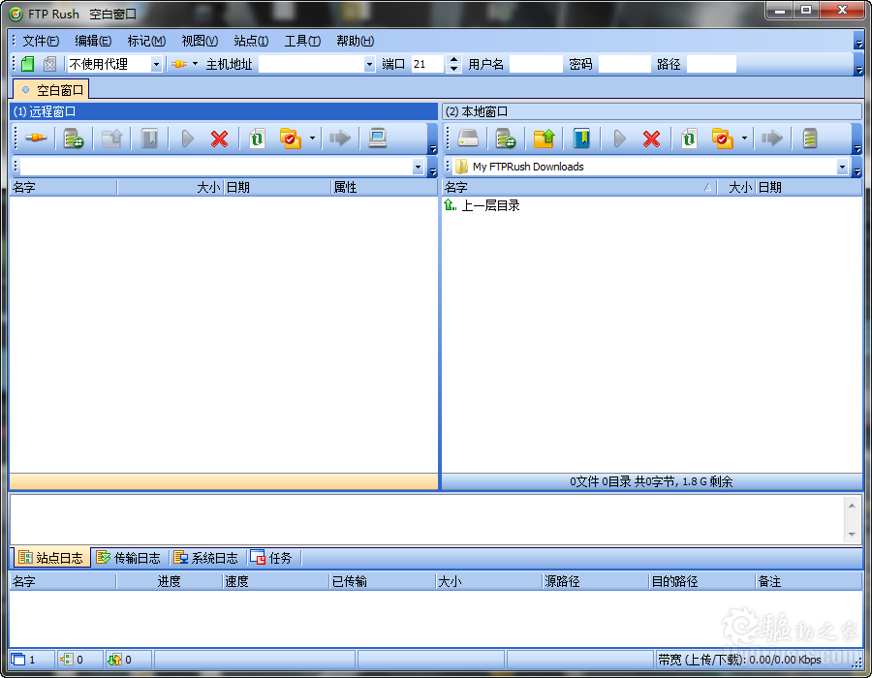This screenshot has width=872, height=678.
Task: Sort local list by 日期 column header
Action: [x=809, y=187]
